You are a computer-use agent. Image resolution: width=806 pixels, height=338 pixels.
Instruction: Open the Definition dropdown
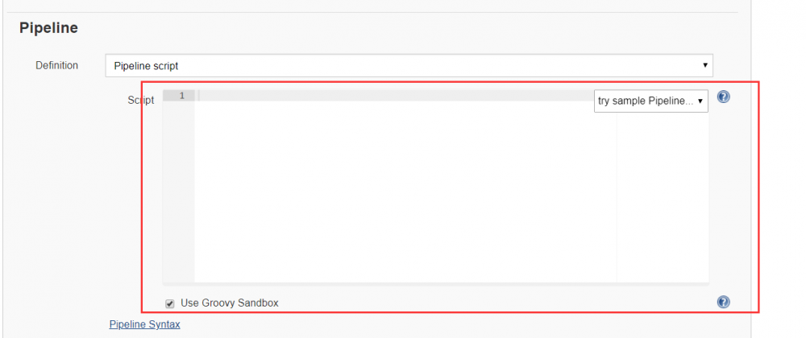tap(409, 65)
